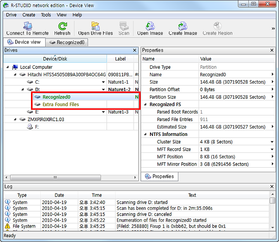Collapse the Recognized FS properties group
279x242 pixels.
click(x=145, y=105)
